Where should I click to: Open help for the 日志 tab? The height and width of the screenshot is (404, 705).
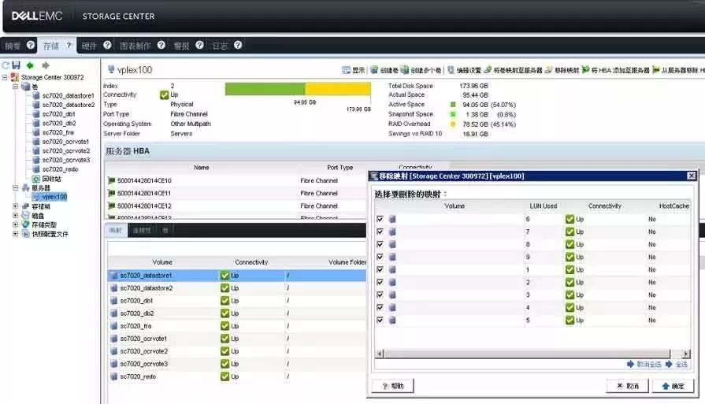pyautogui.click(x=239, y=45)
